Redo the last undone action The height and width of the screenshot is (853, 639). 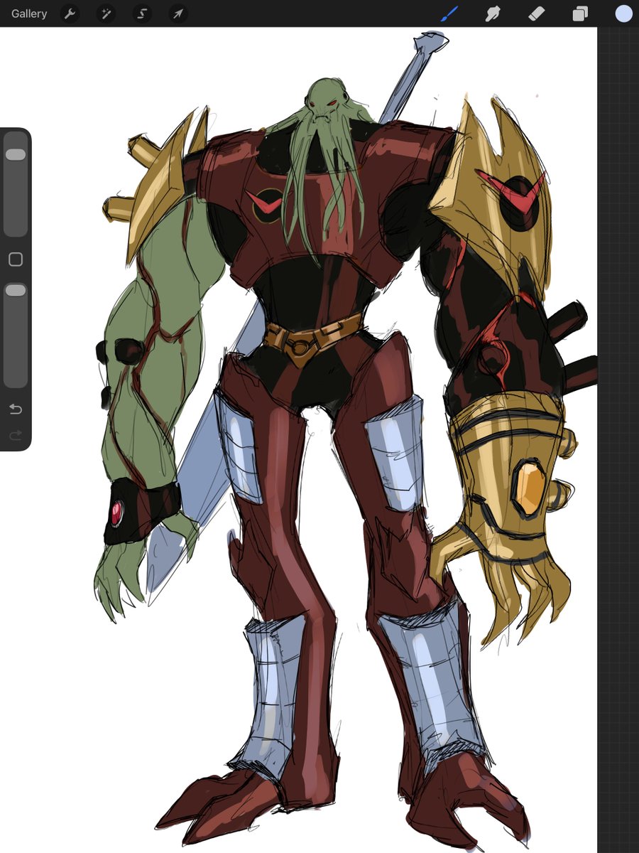coord(16,435)
